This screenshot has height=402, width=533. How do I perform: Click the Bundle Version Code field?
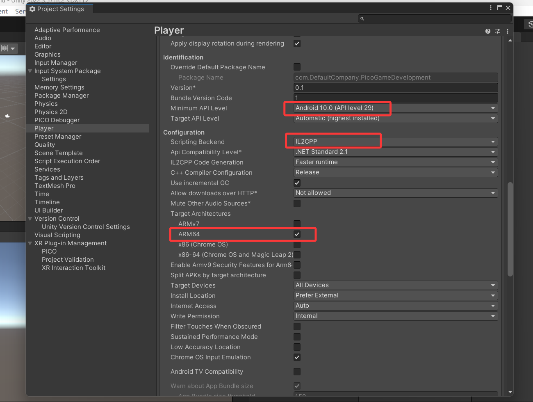click(x=396, y=98)
